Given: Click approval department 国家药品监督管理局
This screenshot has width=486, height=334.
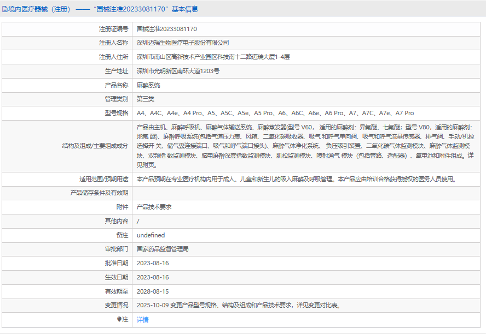Looking at the screenshot, I should click(163, 249).
